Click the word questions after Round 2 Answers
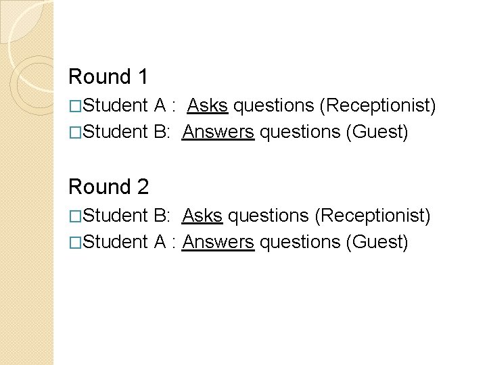Screen dimensions: 487x365 pyautogui.click(x=299, y=241)
